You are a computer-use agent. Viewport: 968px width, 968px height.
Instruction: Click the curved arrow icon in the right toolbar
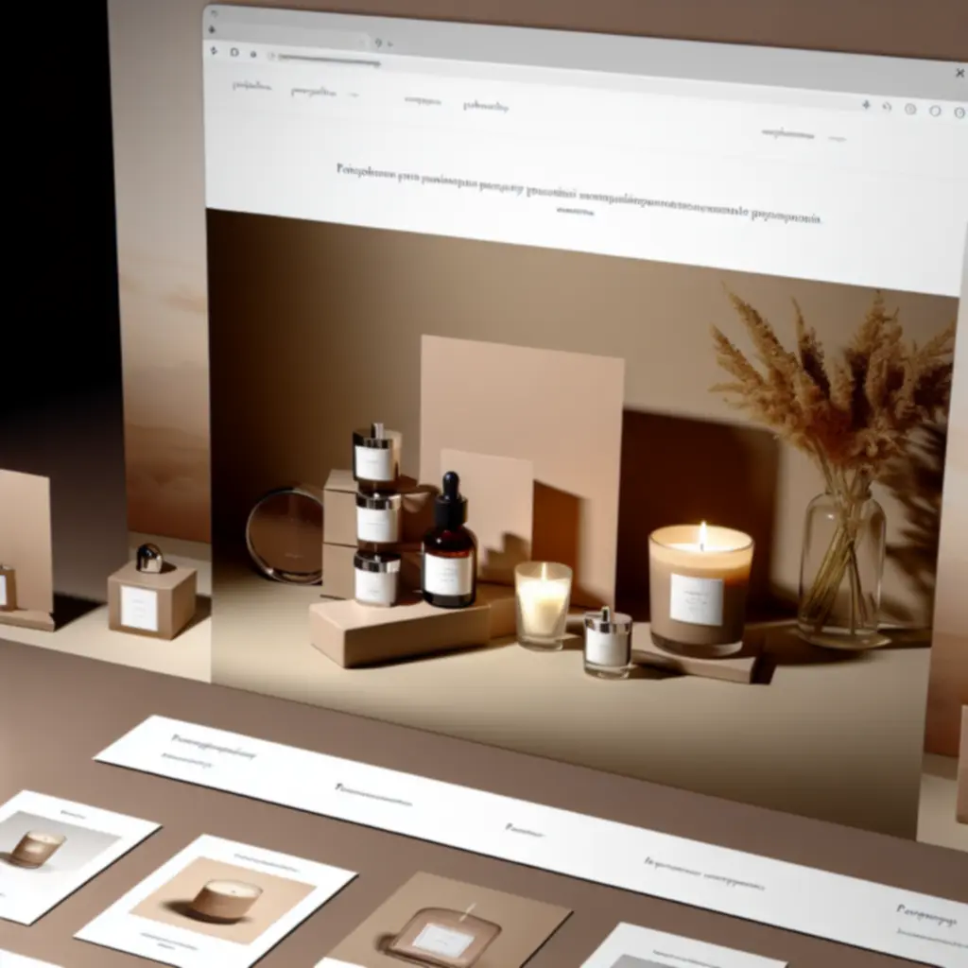coord(887,108)
